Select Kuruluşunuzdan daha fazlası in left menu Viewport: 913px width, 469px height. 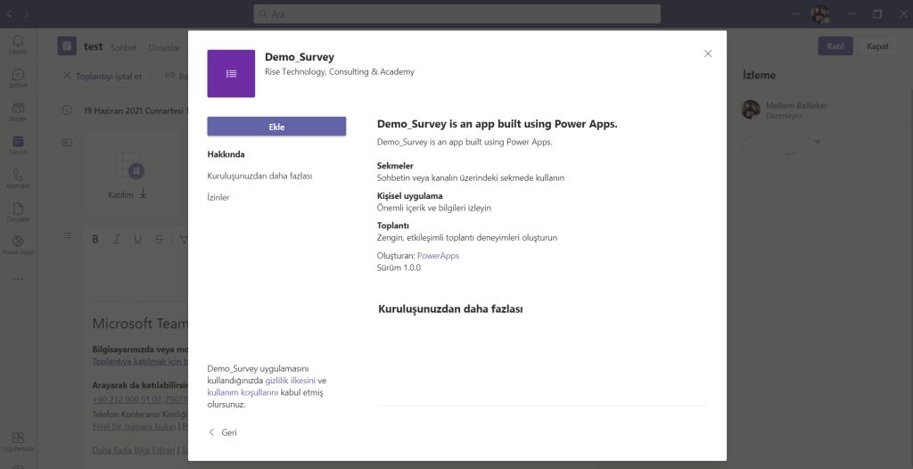(x=259, y=176)
